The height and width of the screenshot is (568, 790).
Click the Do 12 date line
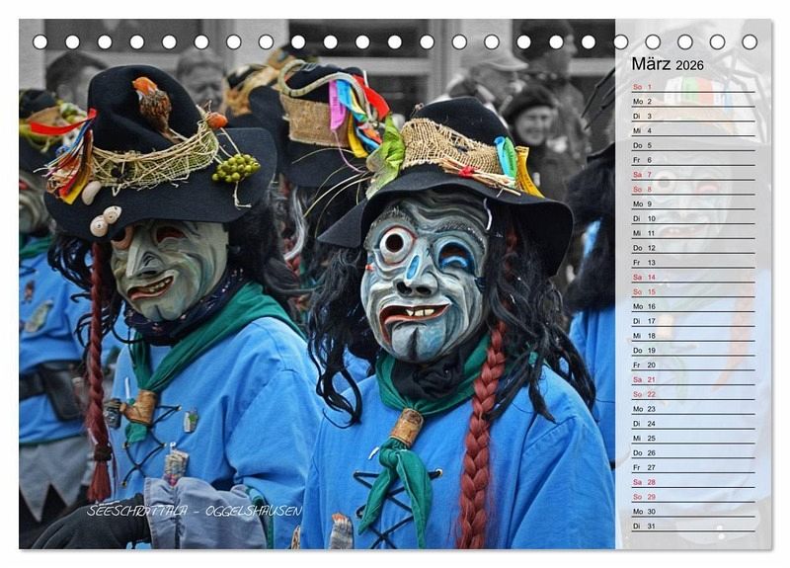pos(691,248)
